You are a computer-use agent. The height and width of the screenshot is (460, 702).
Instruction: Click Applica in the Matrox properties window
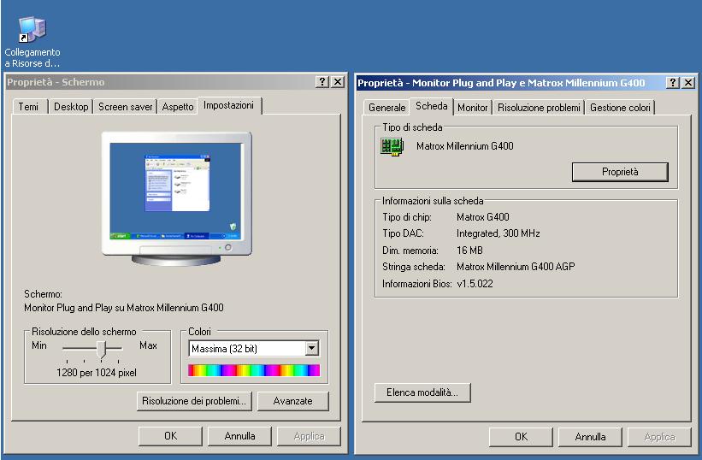659,437
